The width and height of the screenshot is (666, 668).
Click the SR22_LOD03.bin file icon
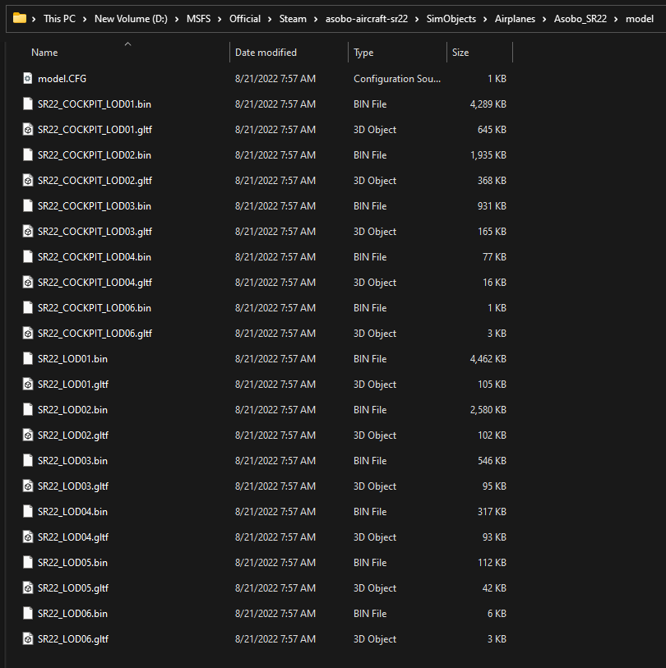(27, 461)
